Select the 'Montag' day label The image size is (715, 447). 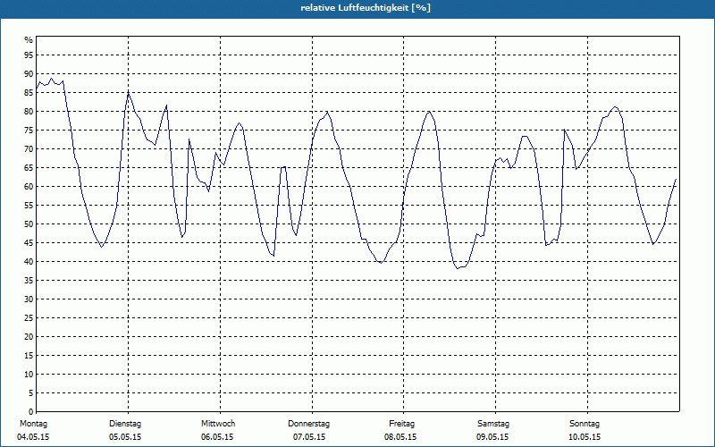click(x=33, y=424)
